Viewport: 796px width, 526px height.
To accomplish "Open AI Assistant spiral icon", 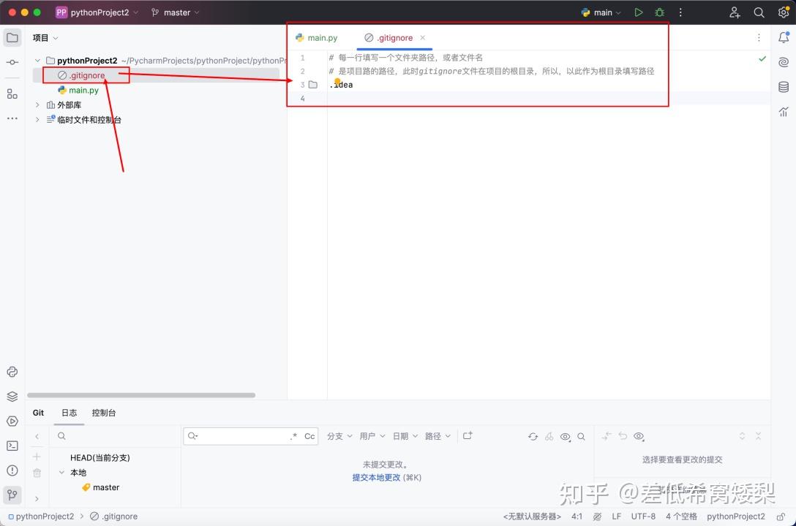I will coord(784,62).
